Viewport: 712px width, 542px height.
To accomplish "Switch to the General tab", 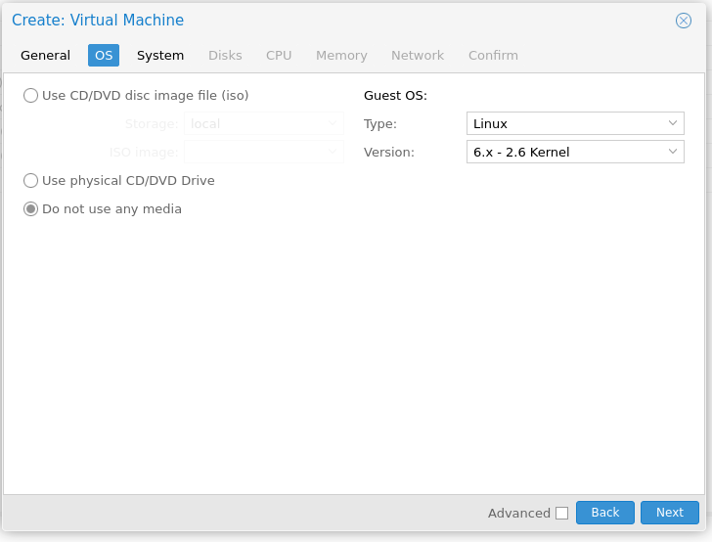I will (45, 56).
